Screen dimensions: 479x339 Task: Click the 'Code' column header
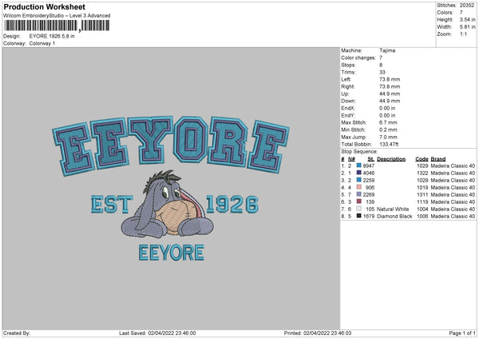point(422,159)
